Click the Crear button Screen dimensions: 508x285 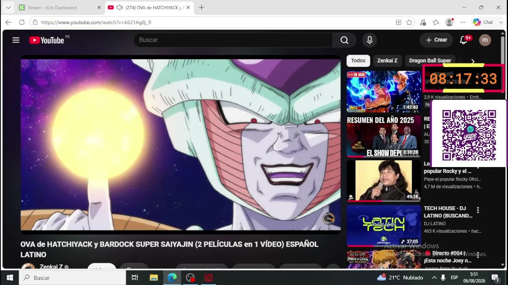[437, 40]
